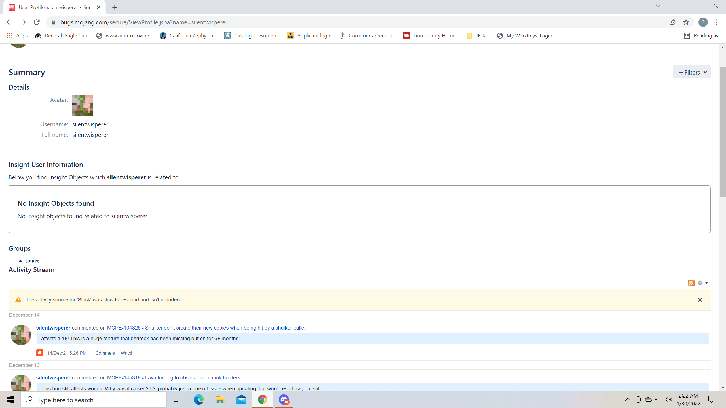Open a new browser tab

click(115, 7)
